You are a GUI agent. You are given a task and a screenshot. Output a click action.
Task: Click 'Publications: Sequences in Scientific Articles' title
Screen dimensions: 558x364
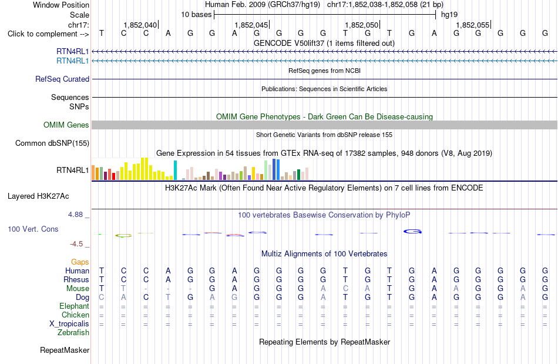point(324,89)
